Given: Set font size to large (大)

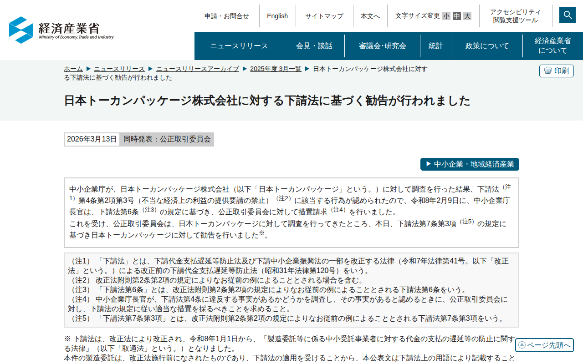Looking at the screenshot, I should coord(467,16).
